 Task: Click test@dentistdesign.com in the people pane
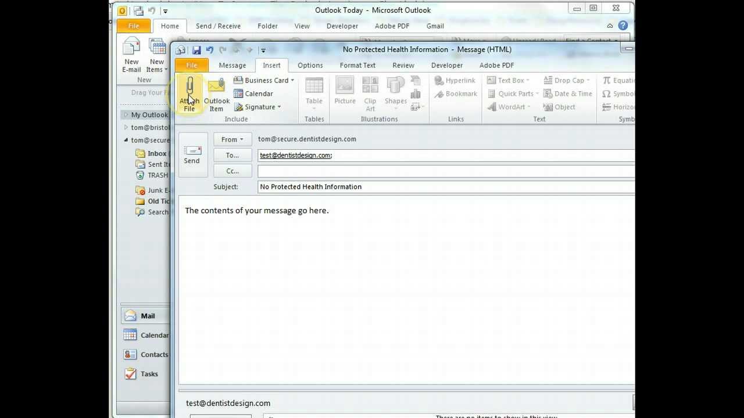point(228,403)
